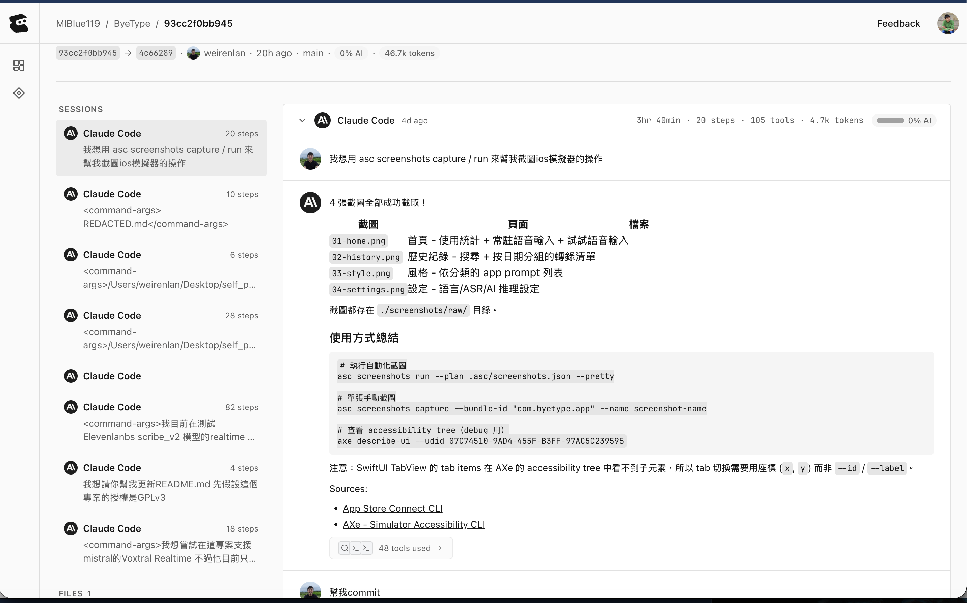Click weirenlan's avatar in commit info bar
Image resolution: width=967 pixels, height=603 pixels.
[193, 53]
